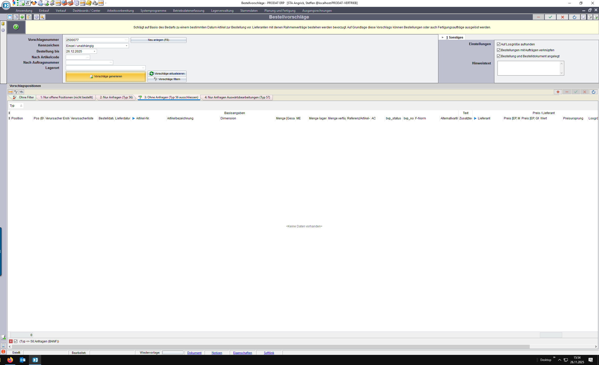
Task: Open the Kennzeichen dropdown
Action: (126, 46)
